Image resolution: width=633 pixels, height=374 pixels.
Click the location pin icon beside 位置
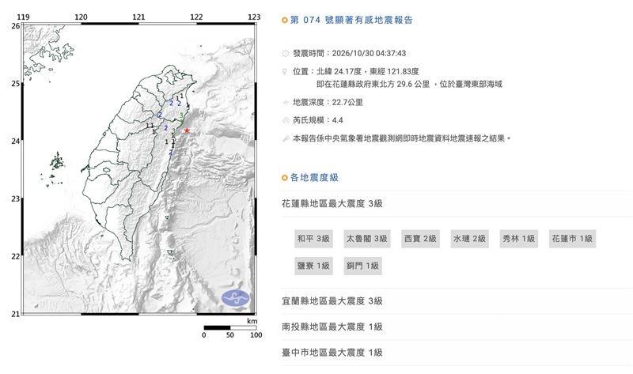tap(286, 71)
